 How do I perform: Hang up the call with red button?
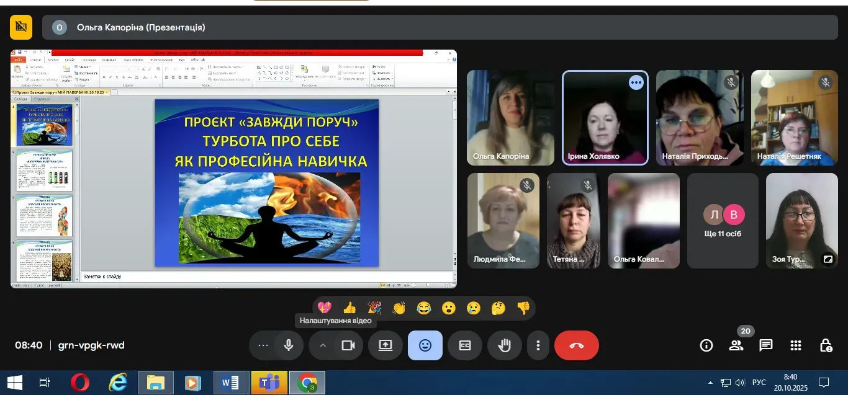576,345
